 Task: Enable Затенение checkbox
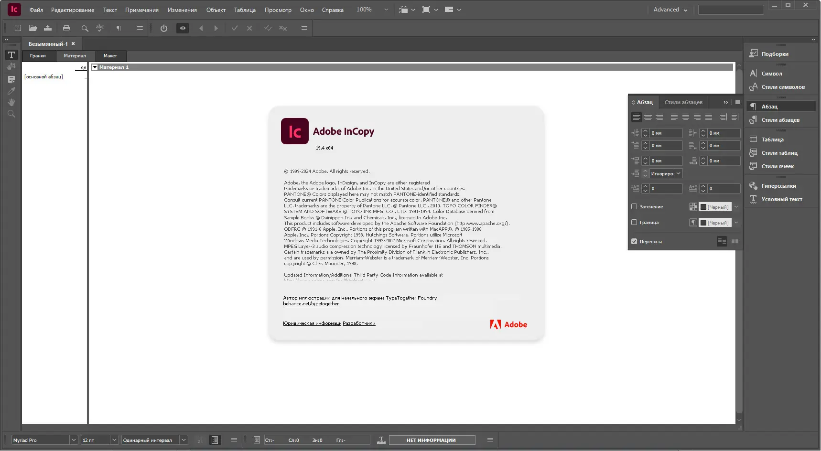tap(634, 207)
